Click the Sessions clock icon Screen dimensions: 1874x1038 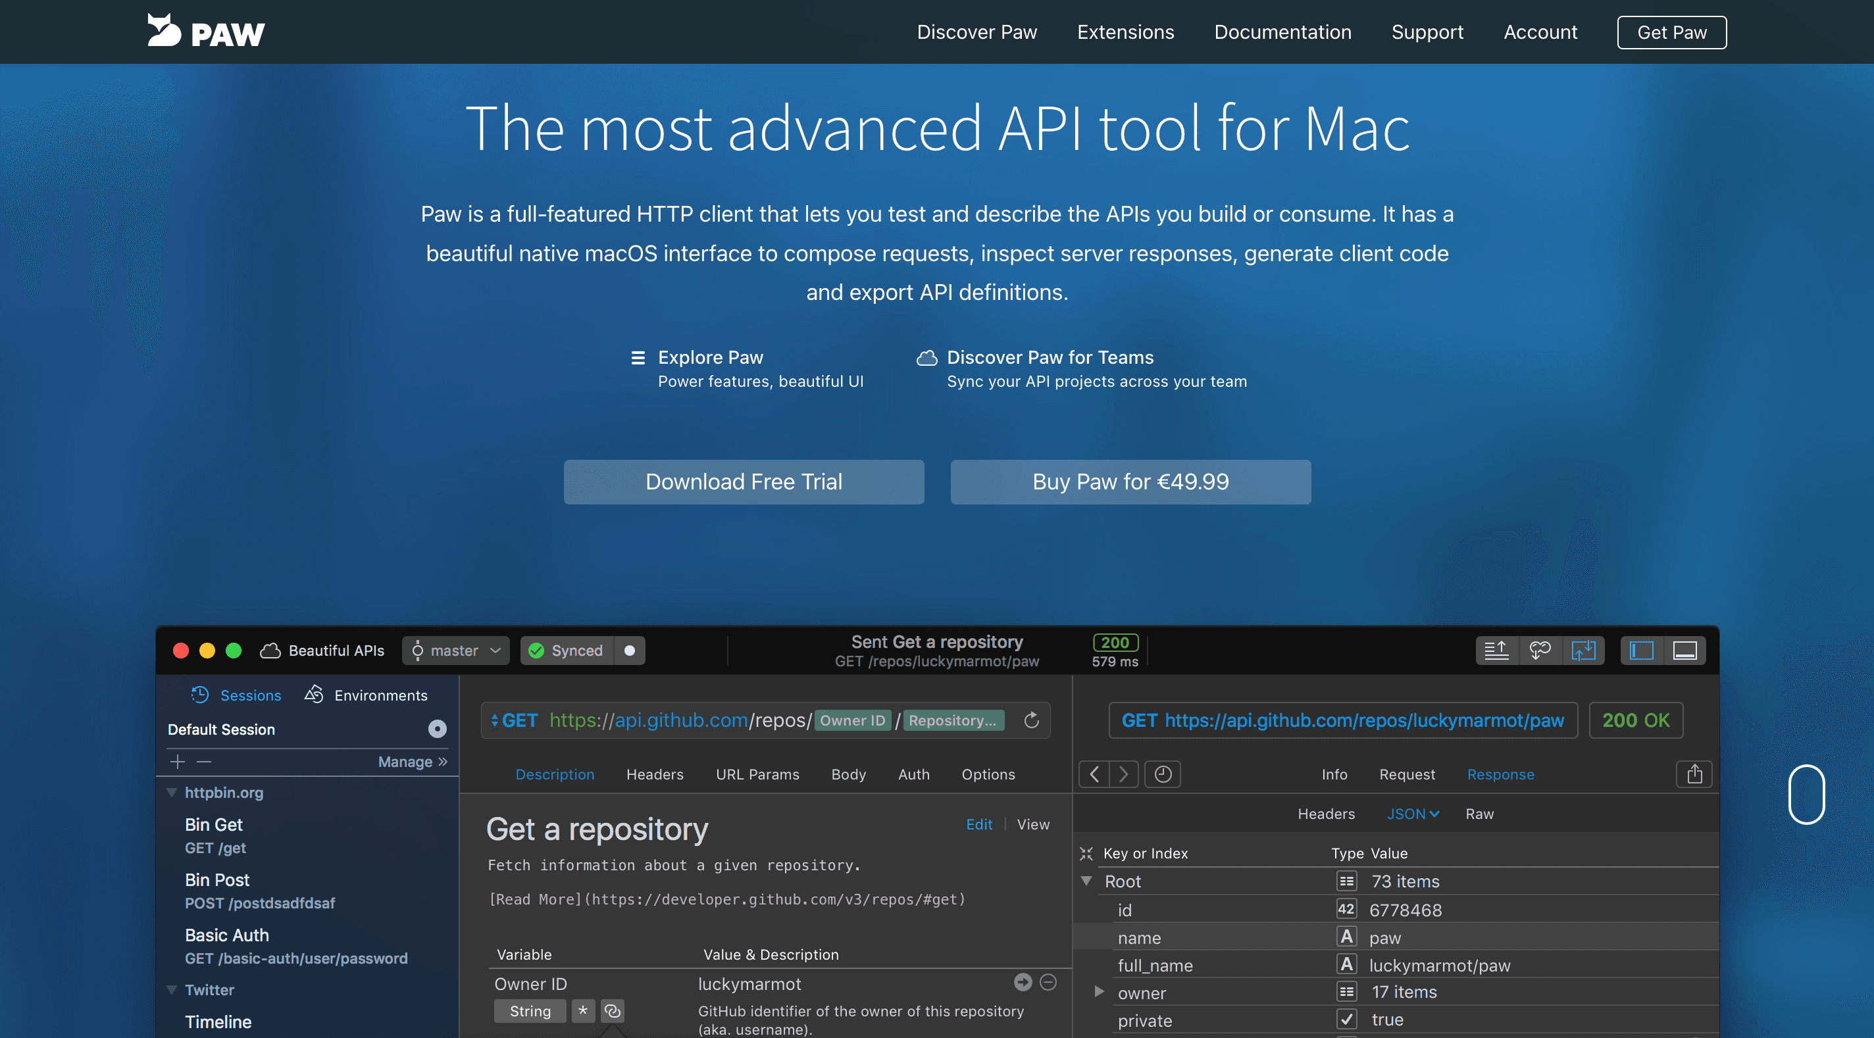[199, 695]
